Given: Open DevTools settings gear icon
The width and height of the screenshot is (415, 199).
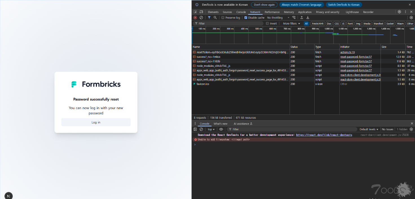Looking at the screenshot, I should click(x=399, y=12).
